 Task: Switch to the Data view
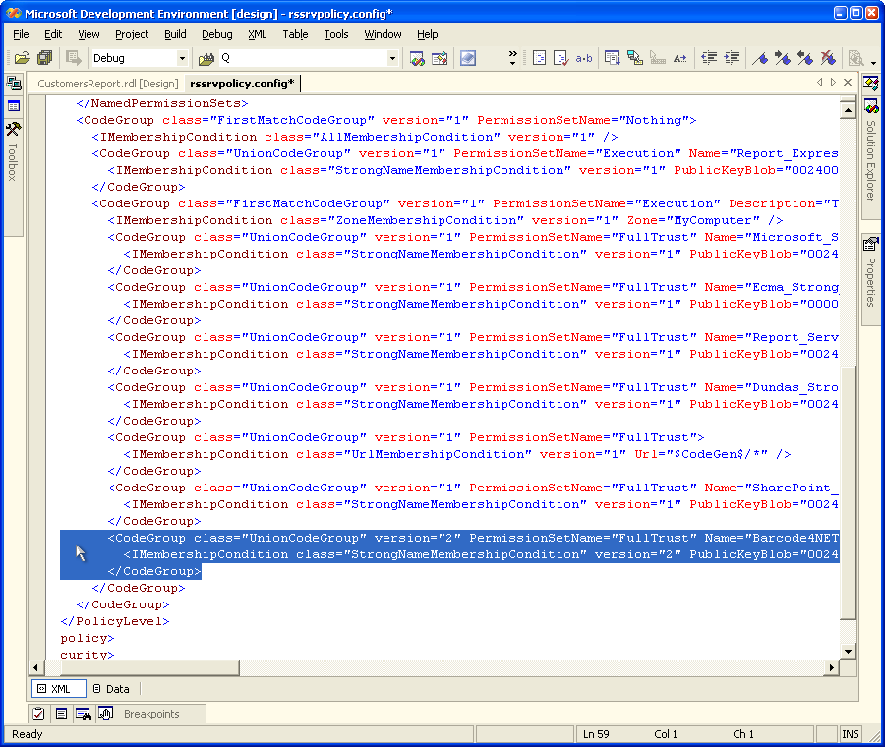(111, 689)
